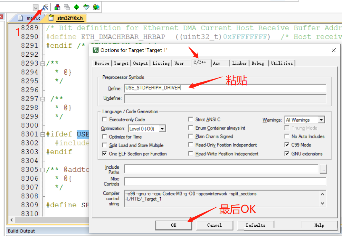342x236 pixels.
Task: Open the Warnings dropdown
Action: pyautogui.click(x=321, y=120)
